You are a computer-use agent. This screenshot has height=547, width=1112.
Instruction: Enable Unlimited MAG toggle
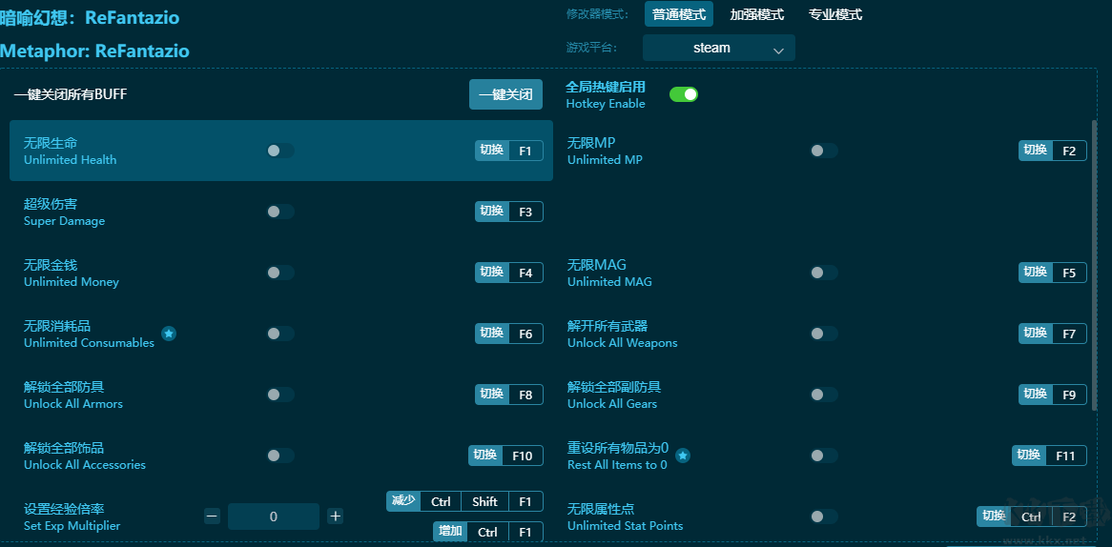tap(824, 273)
